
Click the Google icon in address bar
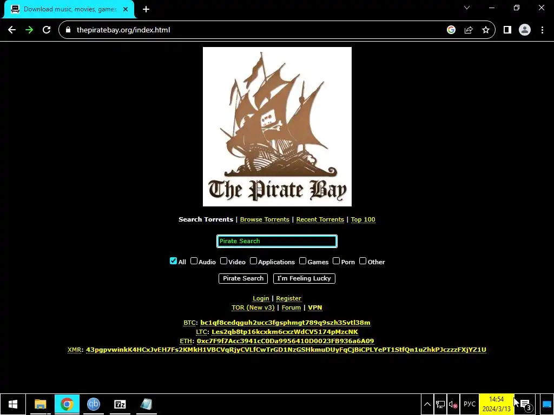pyautogui.click(x=451, y=30)
